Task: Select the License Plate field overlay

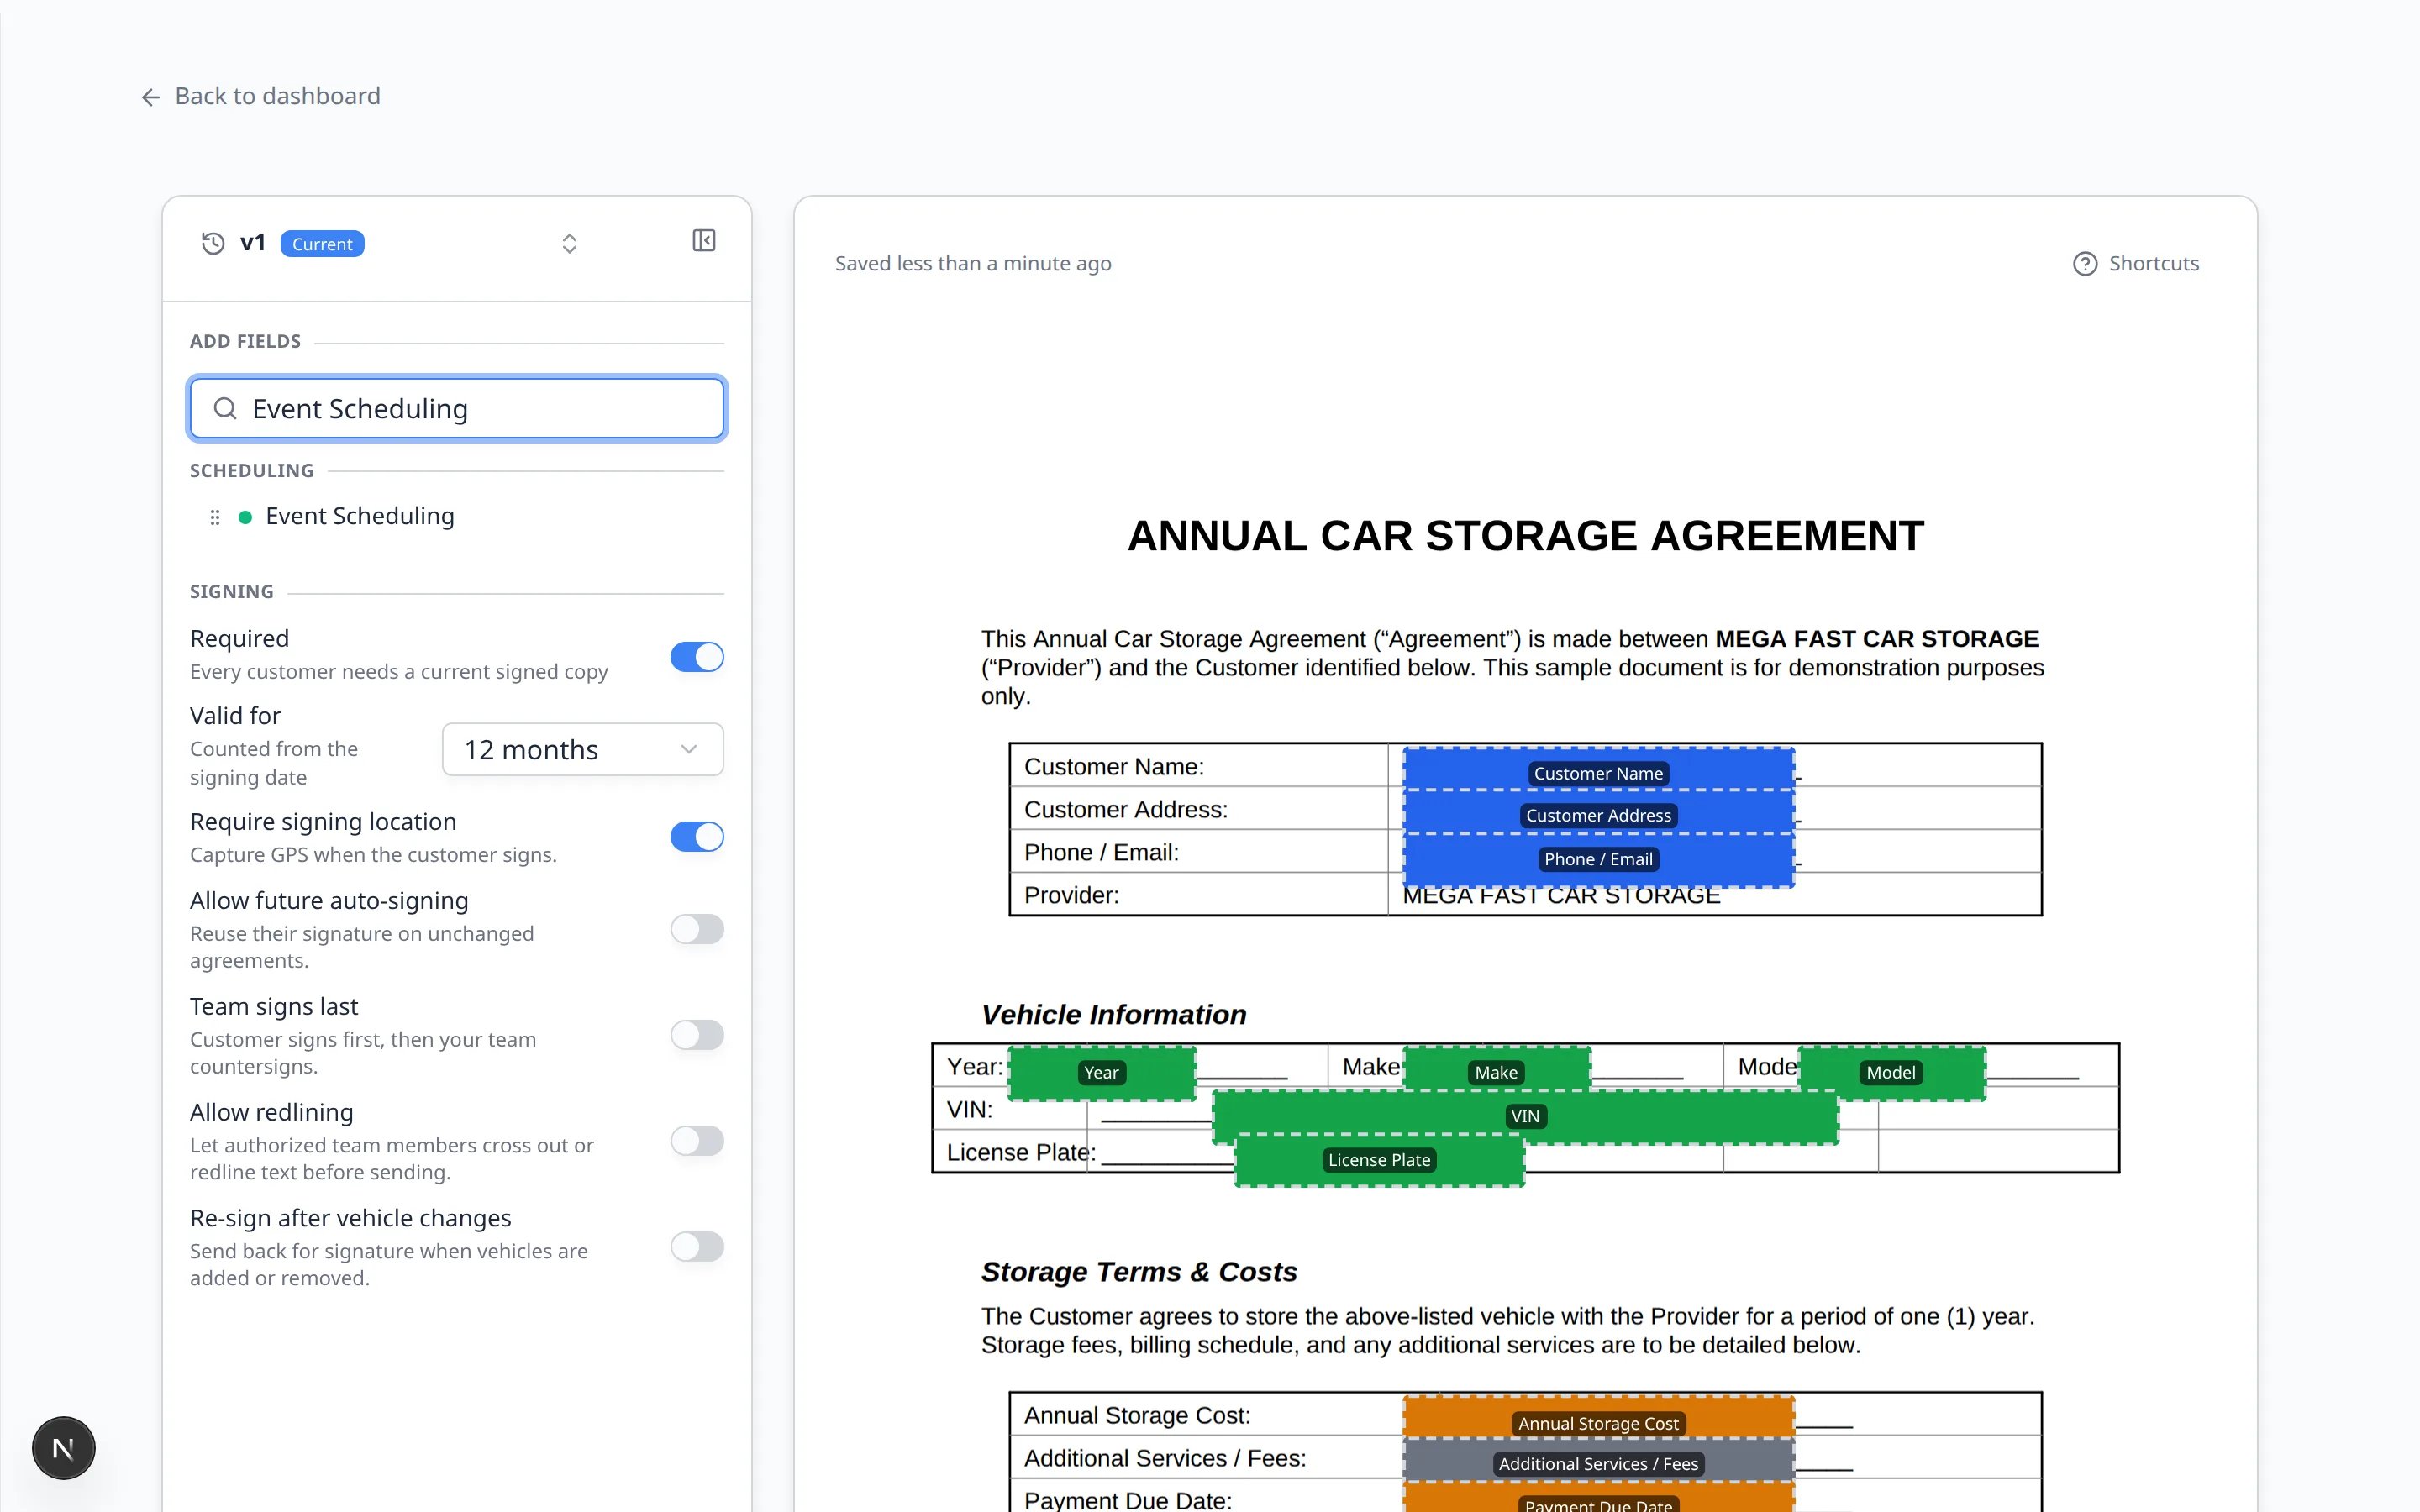Action: click(1379, 1160)
